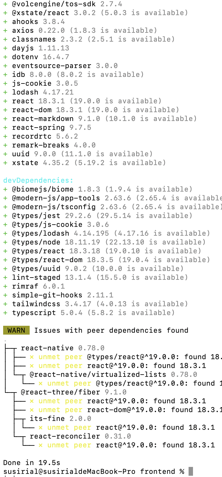Select 'Issues with peer dependencies found' text

[x=111, y=330]
